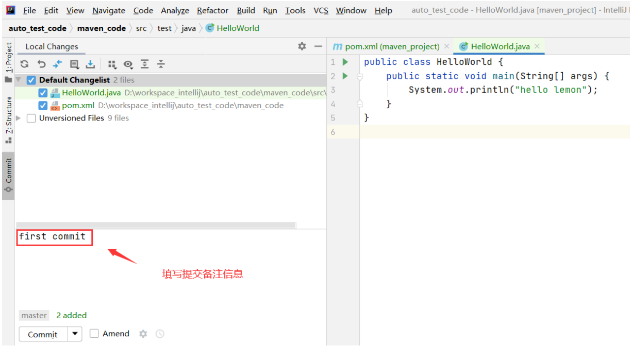Open Local Changes panel gear options
Viewport: 632px width, 346px height.
point(302,46)
